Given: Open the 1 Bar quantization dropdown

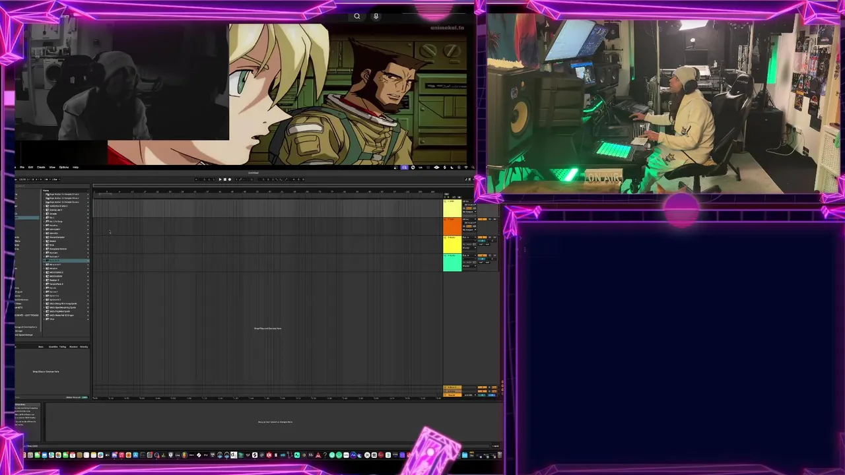Looking at the screenshot, I should pyautogui.click(x=56, y=179).
